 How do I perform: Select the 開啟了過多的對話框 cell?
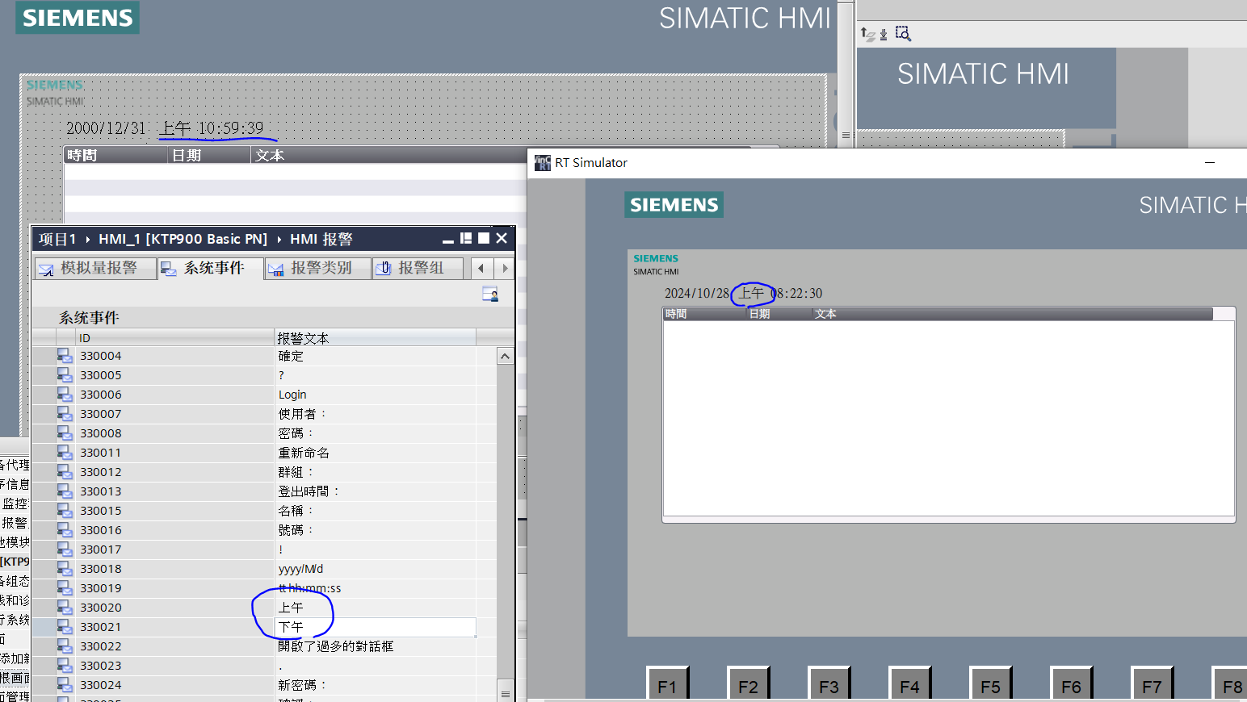(x=376, y=646)
